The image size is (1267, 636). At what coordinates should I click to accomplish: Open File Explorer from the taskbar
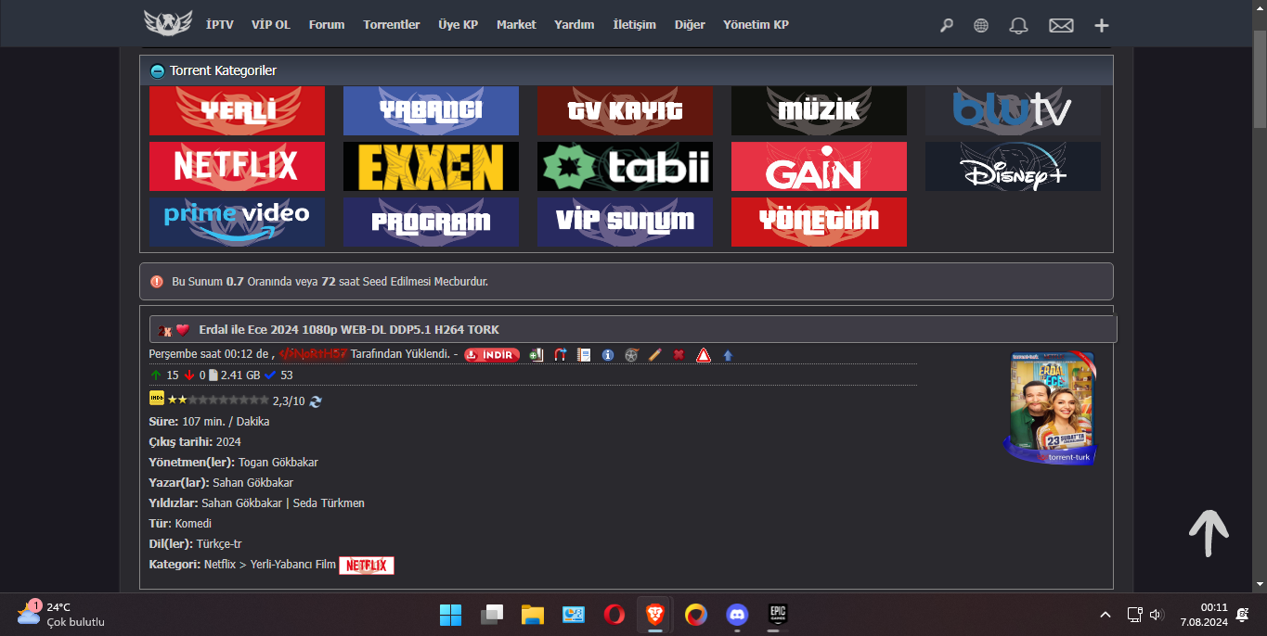[x=532, y=615]
